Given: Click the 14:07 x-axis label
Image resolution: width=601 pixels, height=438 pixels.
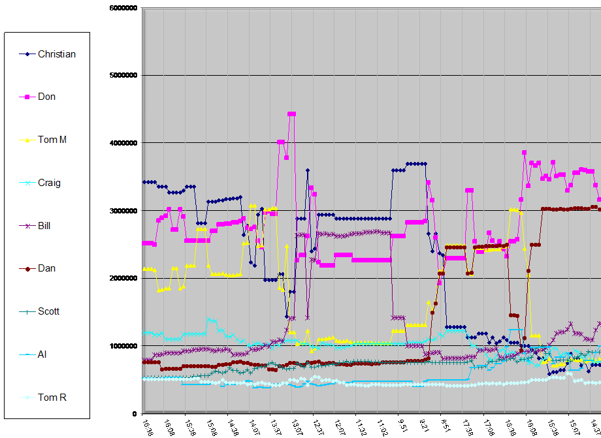Looking at the screenshot, I should 255,428.
